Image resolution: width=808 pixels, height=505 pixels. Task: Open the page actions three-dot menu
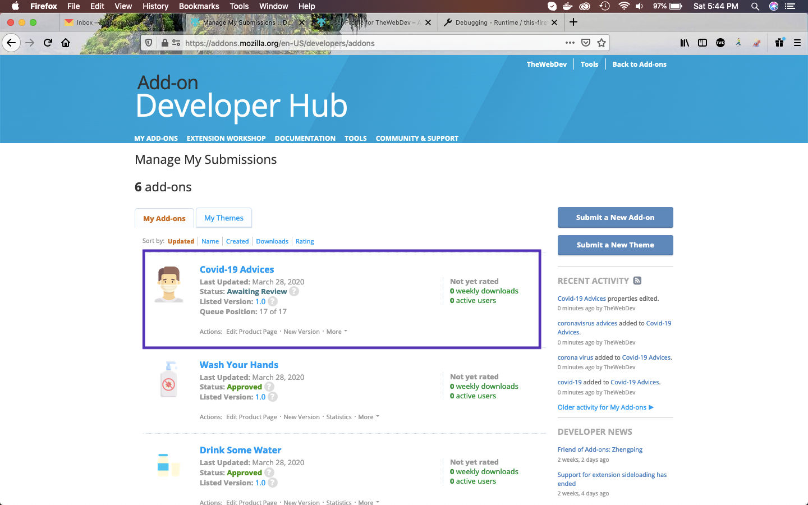point(570,43)
